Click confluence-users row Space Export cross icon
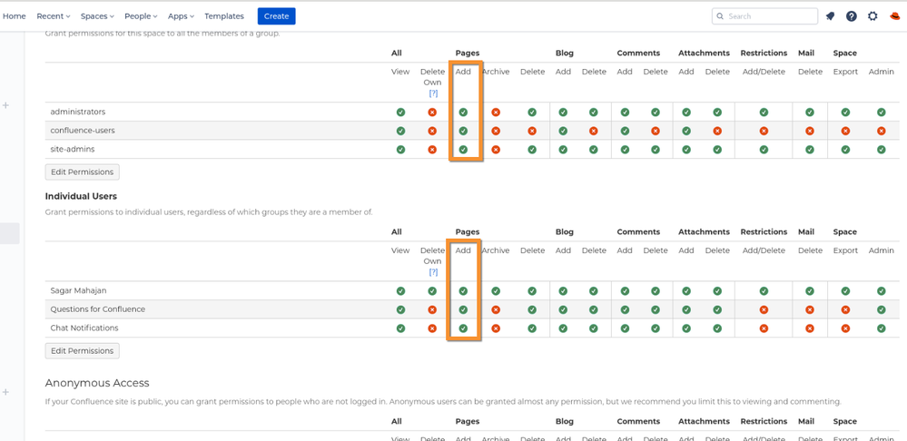This screenshot has height=441, width=907. pos(845,132)
